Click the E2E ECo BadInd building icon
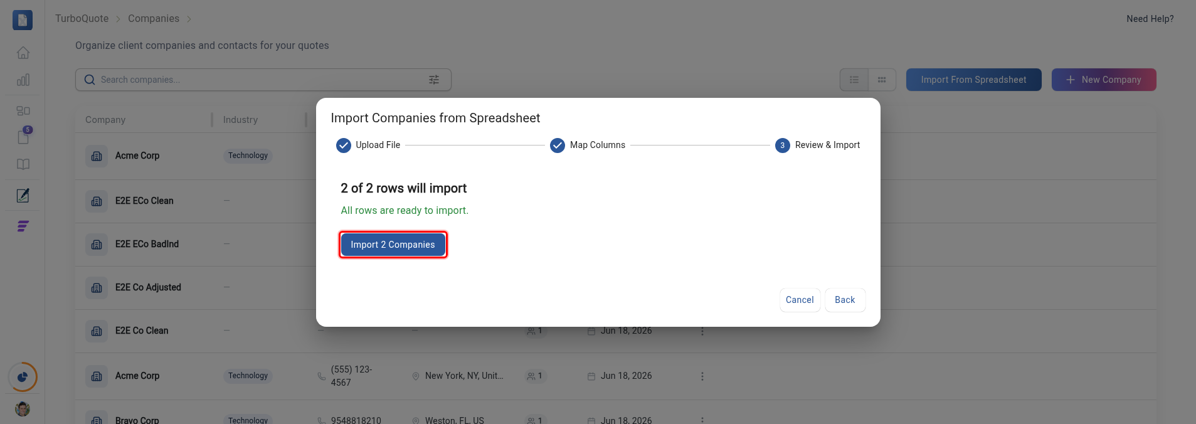This screenshot has width=1196, height=424. tap(97, 244)
